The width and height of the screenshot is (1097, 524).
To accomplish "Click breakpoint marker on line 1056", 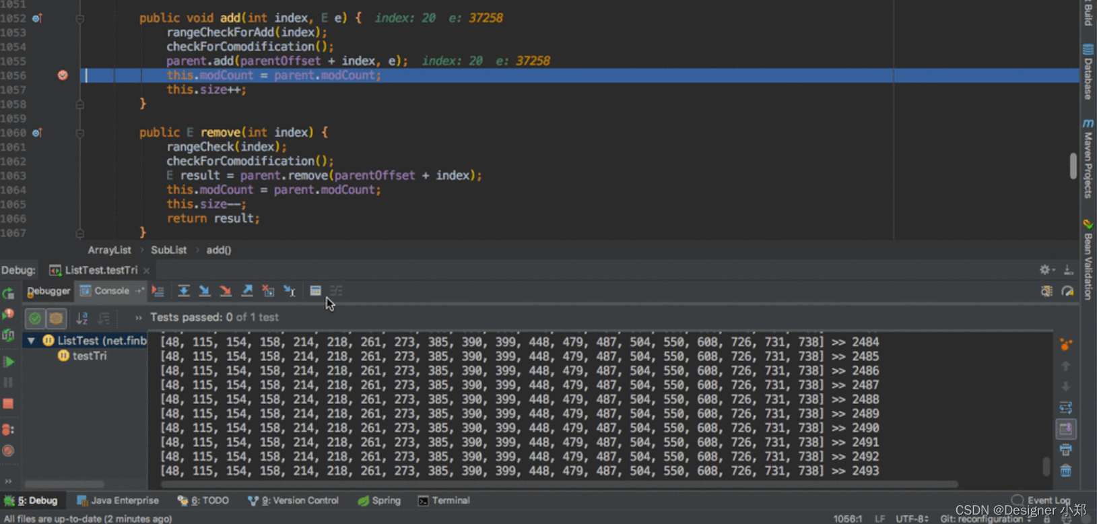I will [x=63, y=75].
